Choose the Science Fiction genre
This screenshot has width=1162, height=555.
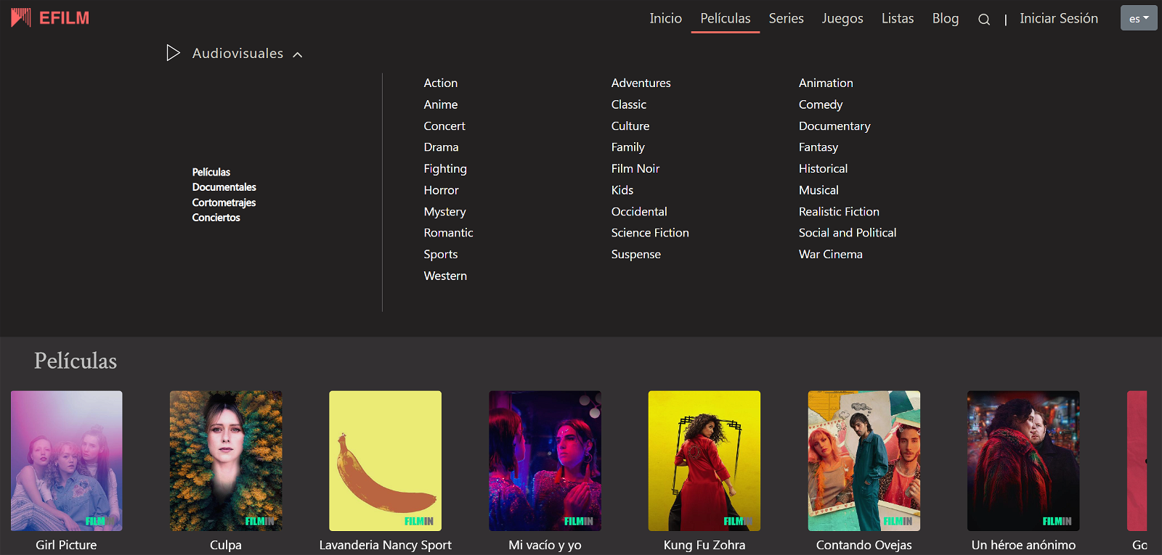coord(650,233)
